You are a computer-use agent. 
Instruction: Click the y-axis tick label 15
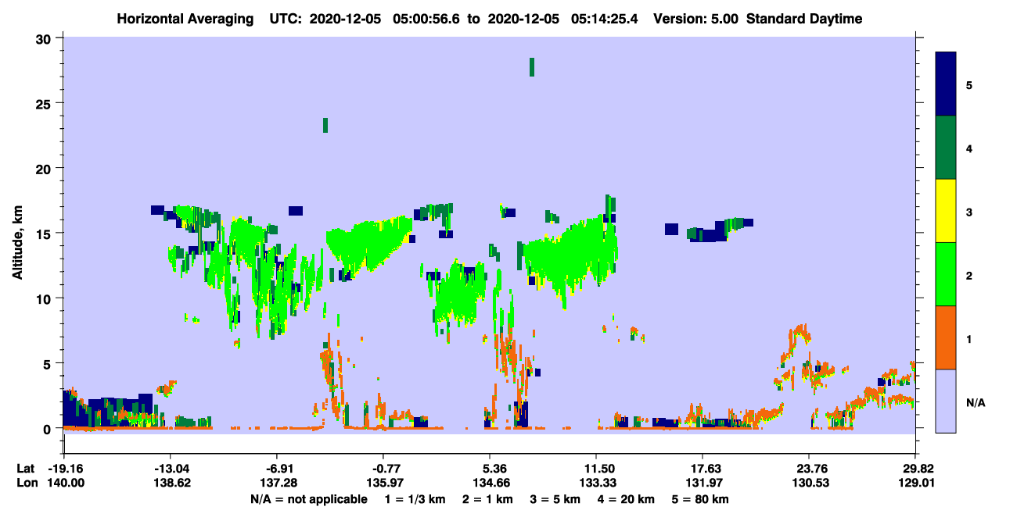point(45,234)
